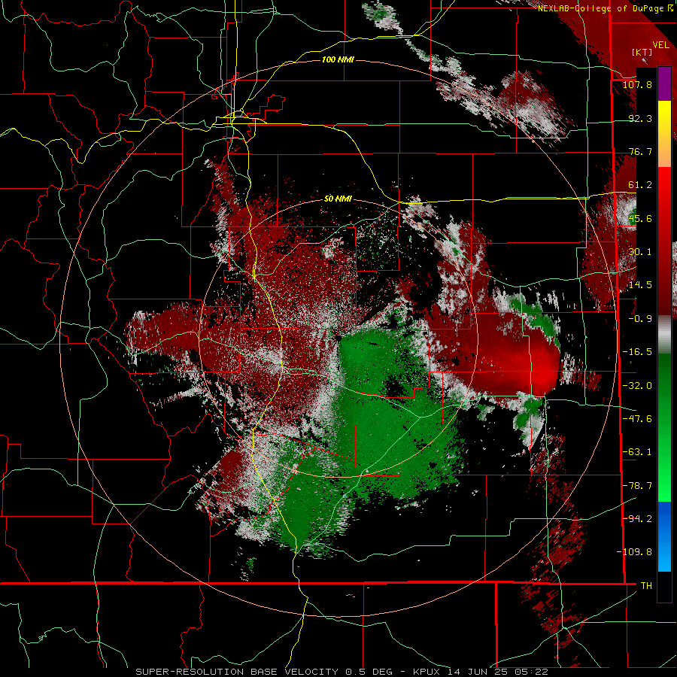Click the -78.7 velocity scale value
The image size is (677, 677).
point(637,486)
